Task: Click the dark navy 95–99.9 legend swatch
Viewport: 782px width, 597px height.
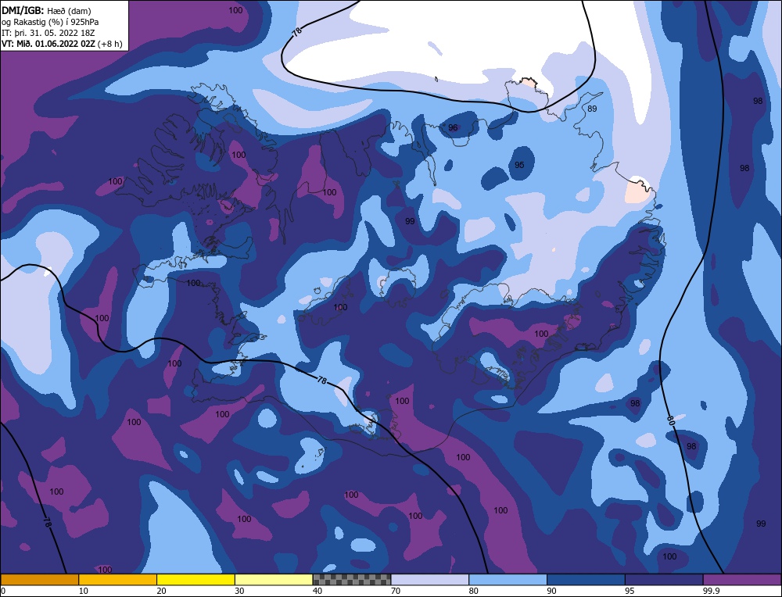Action: [x=664, y=580]
